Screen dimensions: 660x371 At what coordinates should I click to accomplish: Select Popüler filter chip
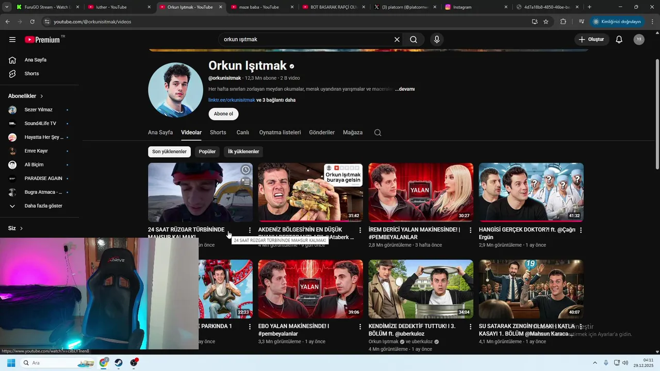point(207,151)
